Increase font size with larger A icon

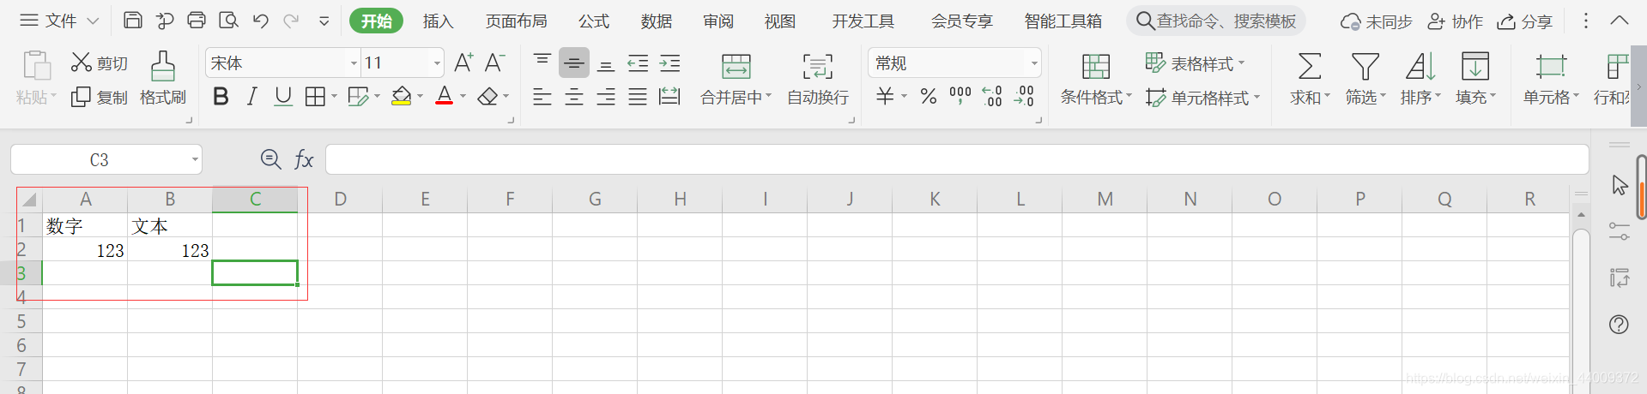click(x=463, y=63)
